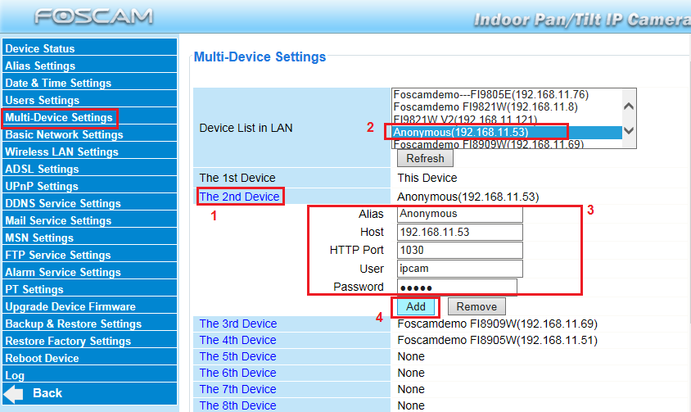This screenshot has width=691, height=412.
Task: Click 'Foscamdemo FI8905W(192.168.11.51)' 4th device value
Action: point(498,340)
